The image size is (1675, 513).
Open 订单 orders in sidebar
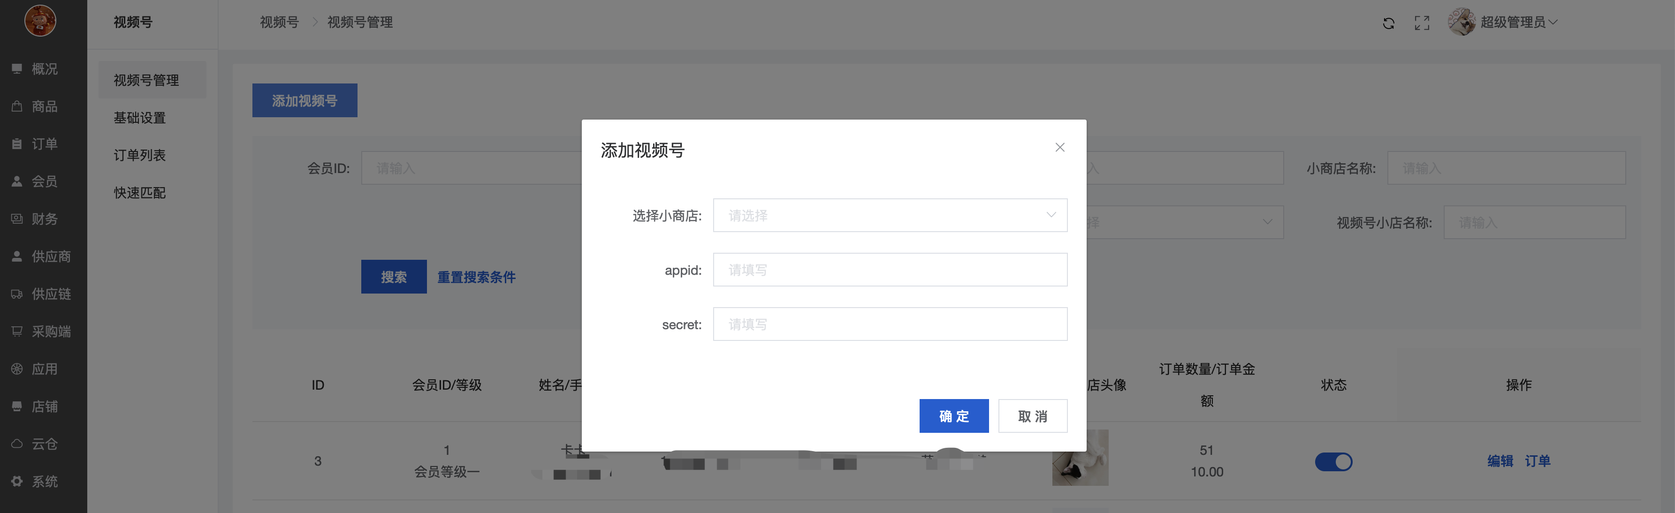pos(44,143)
